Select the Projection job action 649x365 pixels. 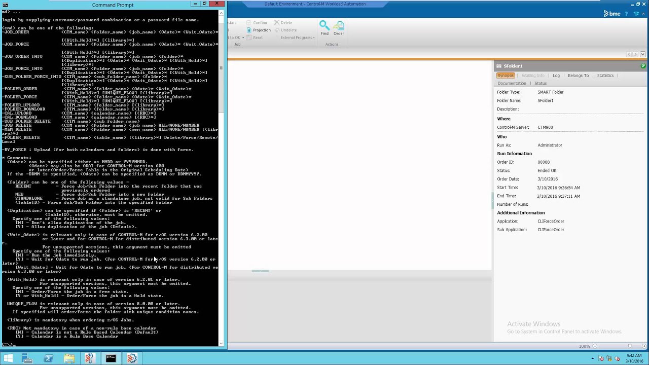pos(259,30)
